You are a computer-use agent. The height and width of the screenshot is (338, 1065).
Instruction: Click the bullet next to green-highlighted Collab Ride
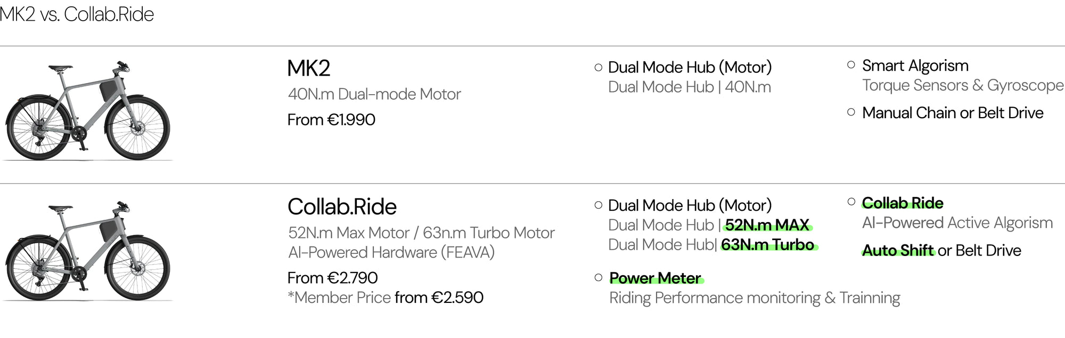(x=851, y=202)
